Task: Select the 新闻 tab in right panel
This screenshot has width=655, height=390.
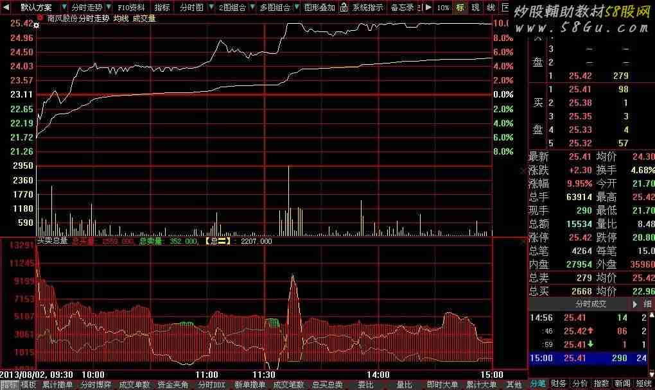Action: pyautogui.click(x=622, y=384)
